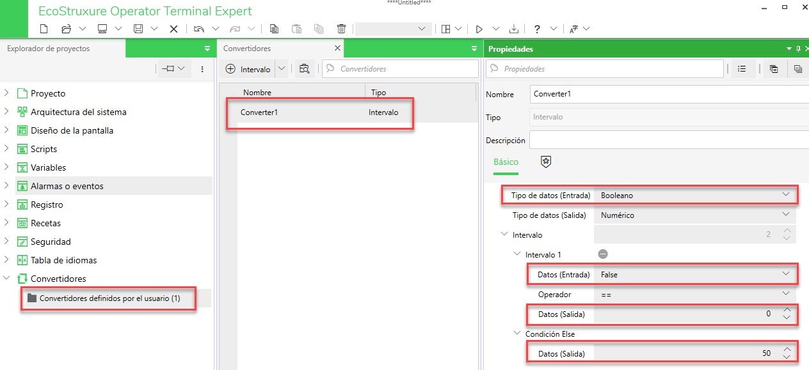Viewport: 809px width, 370px height.
Task: Click the X close project icon in toolbar
Action: [x=173, y=29]
